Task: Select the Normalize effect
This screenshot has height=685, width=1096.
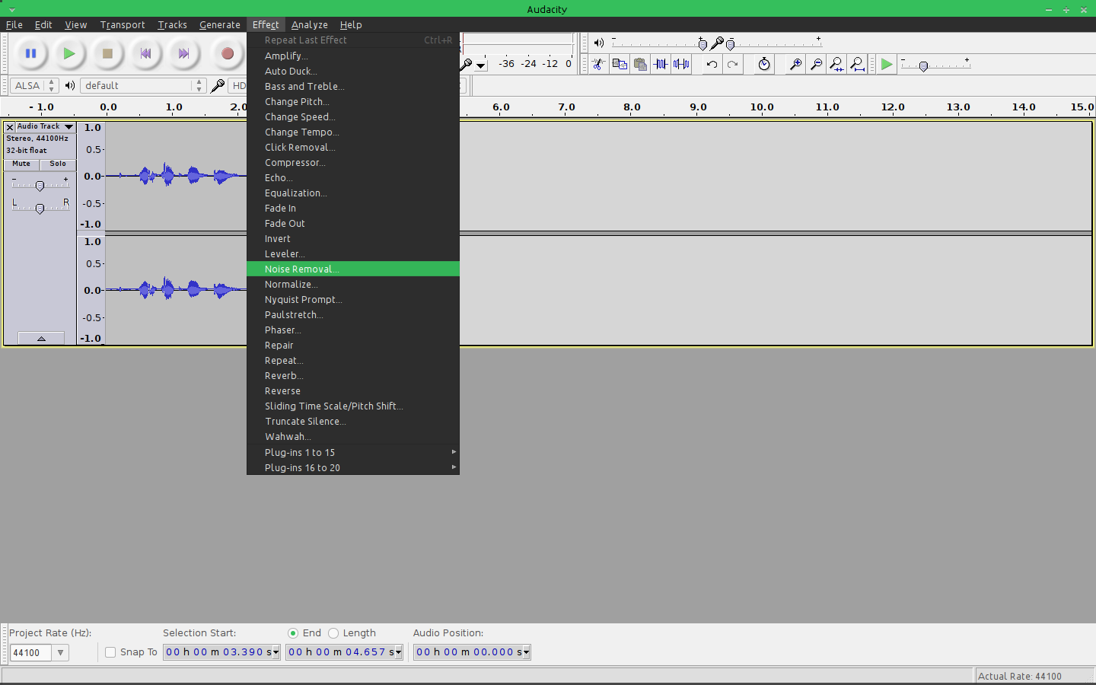Action: coord(353,285)
